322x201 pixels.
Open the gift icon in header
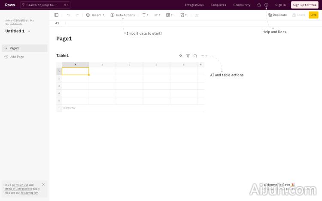tap(259, 5)
